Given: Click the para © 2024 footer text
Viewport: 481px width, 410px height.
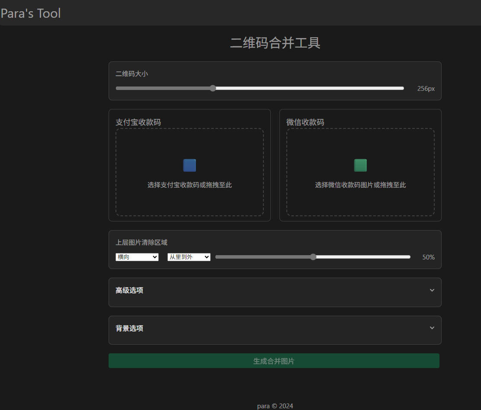Looking at the screenshot, I should click(275, 406).
